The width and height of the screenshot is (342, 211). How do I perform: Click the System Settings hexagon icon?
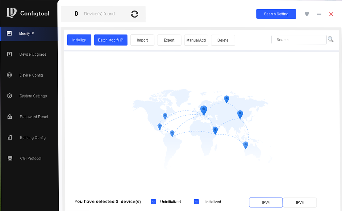tap(10, 96)
